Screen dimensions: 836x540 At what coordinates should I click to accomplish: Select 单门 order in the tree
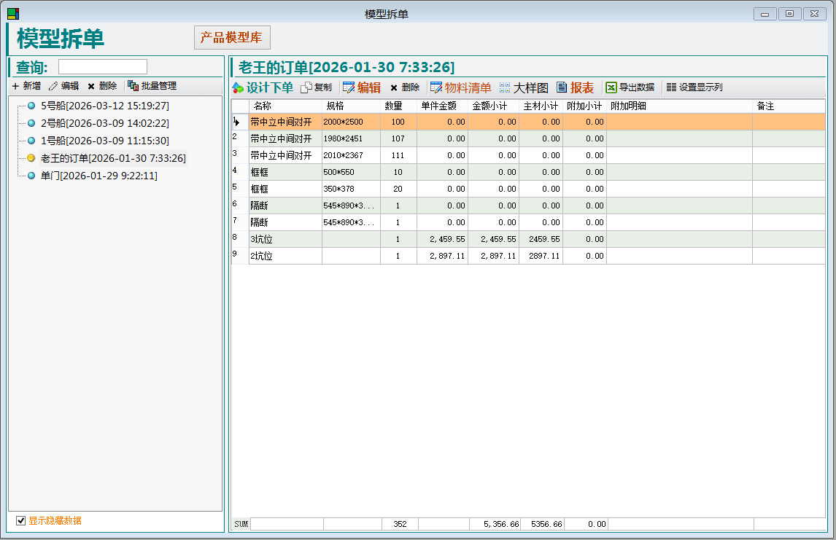(98, 176)
